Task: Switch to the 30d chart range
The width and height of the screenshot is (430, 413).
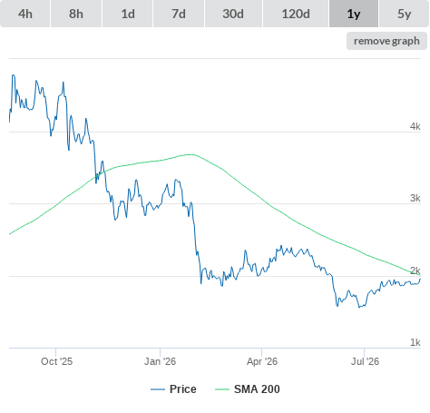Action: [x=233, y=14]
